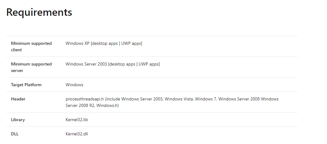Click the Kernel32.dll value
Screen dimensions: 327x144
coord(77,134)
